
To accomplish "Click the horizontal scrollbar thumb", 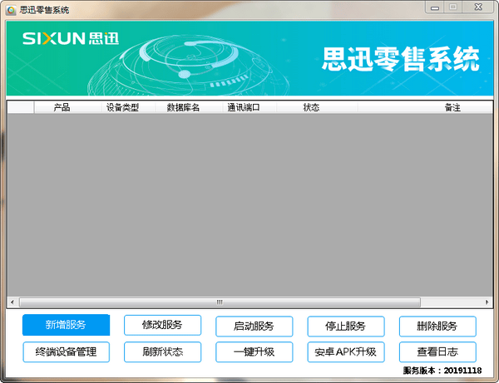I will [x=220, y=302].
